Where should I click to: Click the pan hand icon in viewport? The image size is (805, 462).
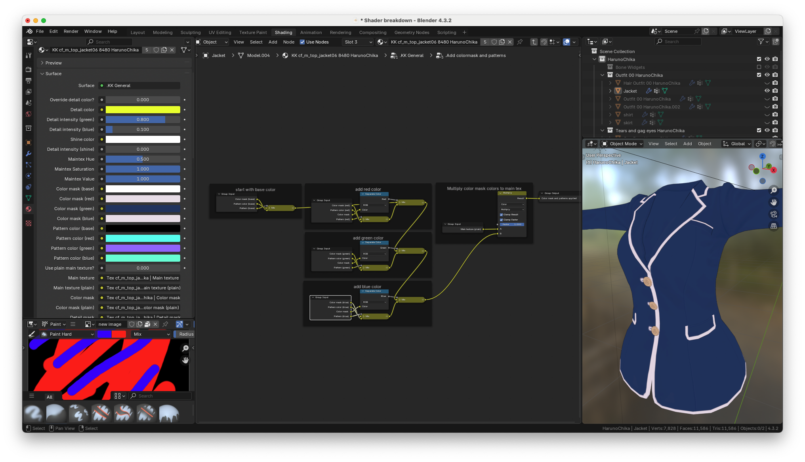pos(774,202)
